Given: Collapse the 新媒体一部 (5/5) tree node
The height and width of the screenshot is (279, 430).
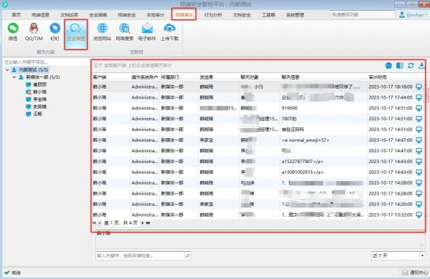Looking at the screenshot, I should (14, 77).
